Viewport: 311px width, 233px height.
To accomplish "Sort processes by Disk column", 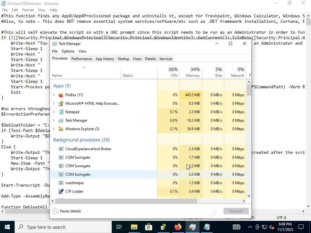I will click(213, 73).
